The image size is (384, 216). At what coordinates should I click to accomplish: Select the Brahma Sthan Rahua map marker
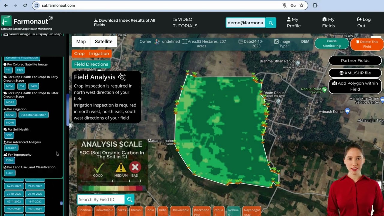click(x=298, y=63)
